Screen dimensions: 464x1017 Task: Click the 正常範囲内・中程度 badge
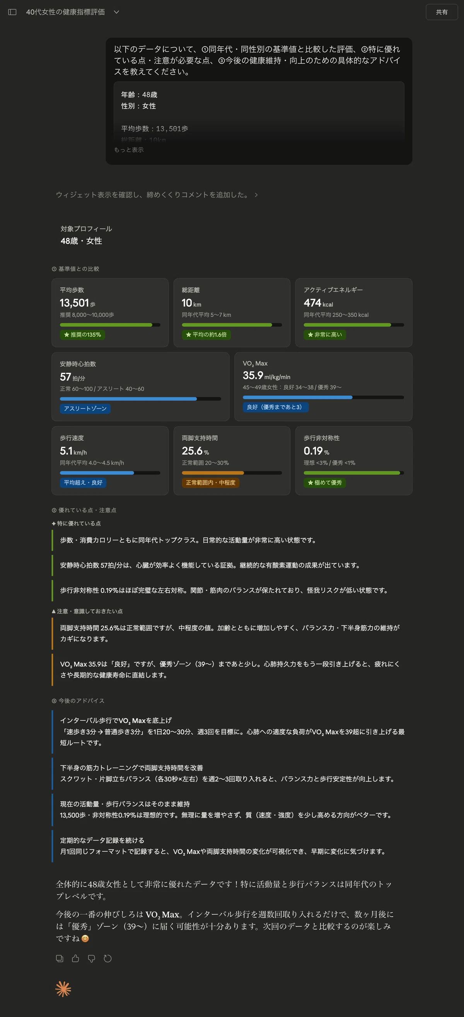tap(210, 482)
